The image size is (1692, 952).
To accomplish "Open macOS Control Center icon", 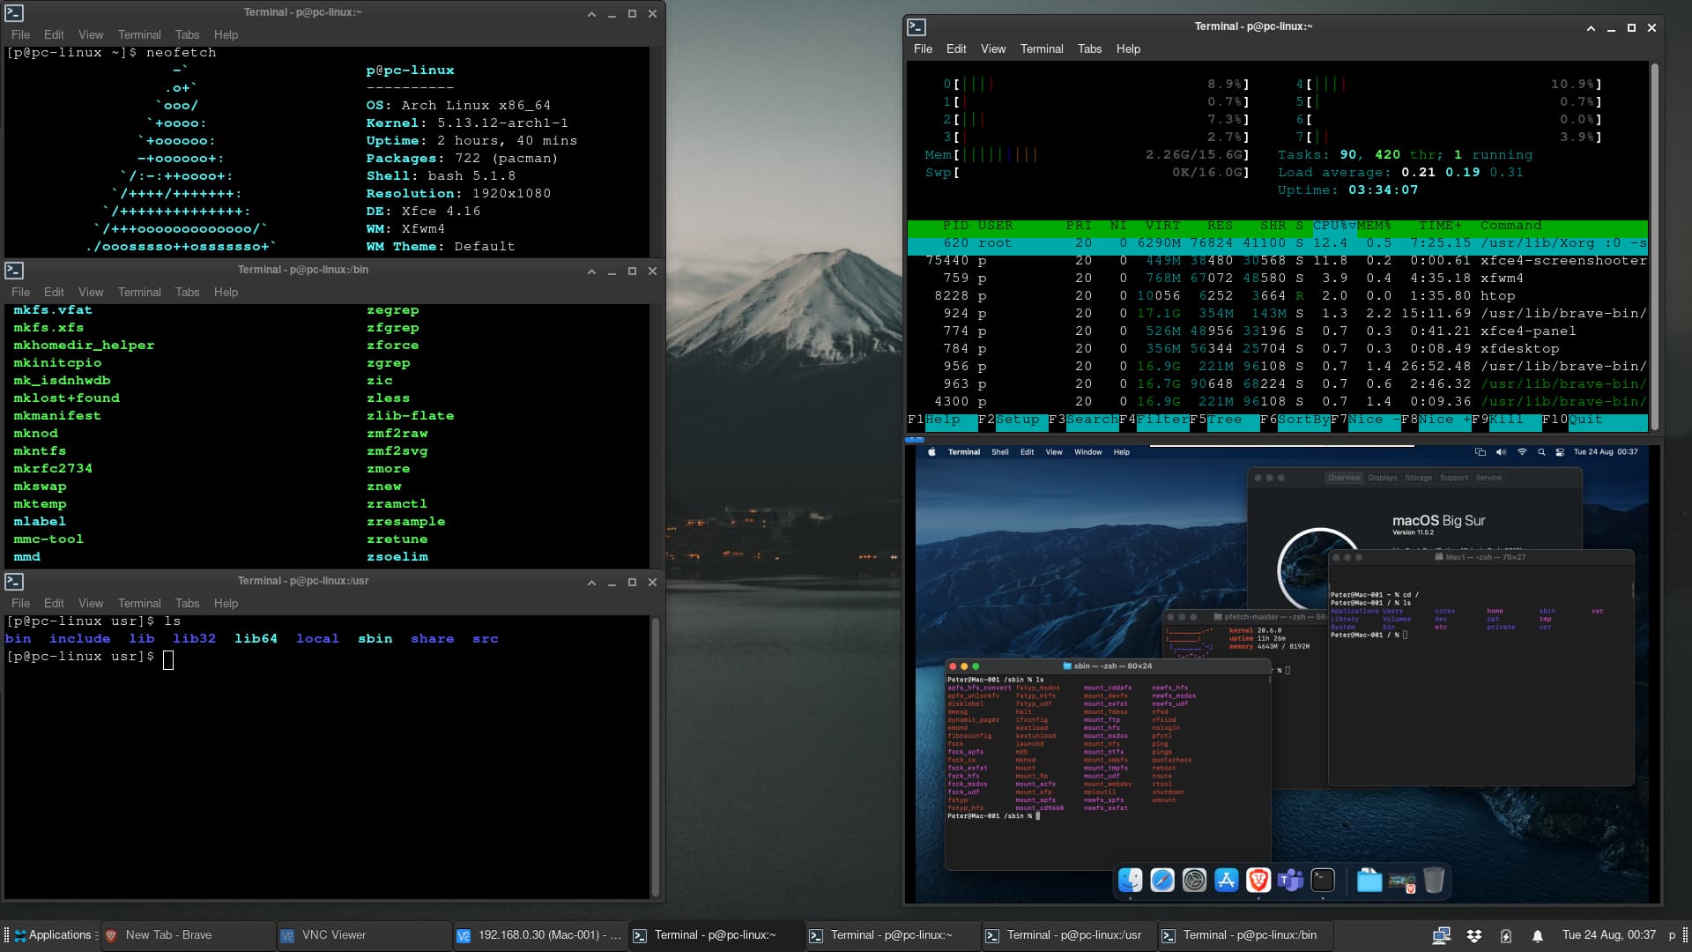I will 1560,452.
